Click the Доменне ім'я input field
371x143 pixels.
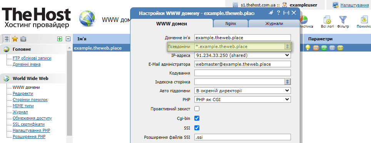(242, 38)
